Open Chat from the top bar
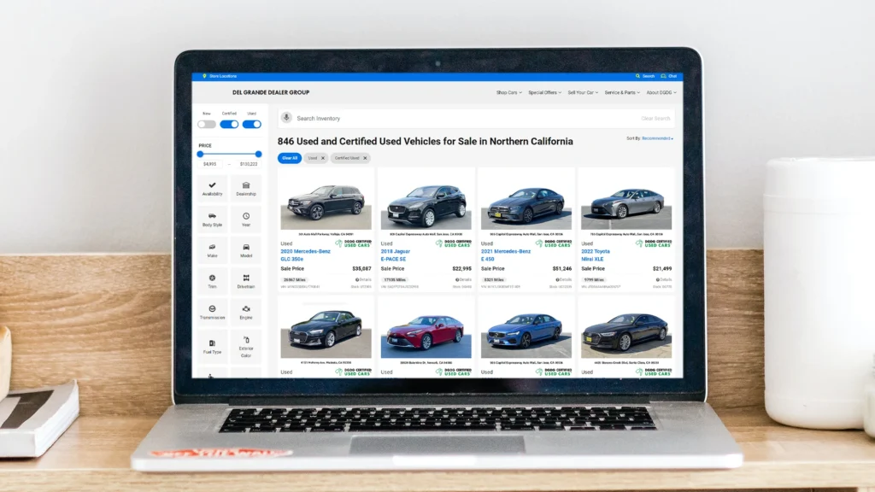The image size is (875, 492). tap(668, 76)
